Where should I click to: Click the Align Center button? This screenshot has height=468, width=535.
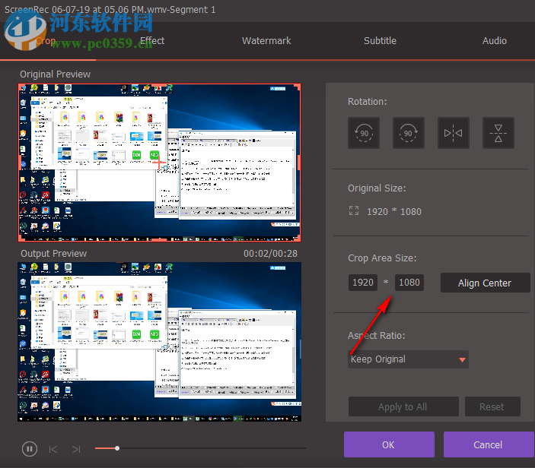pyautogui.click(x=485, y=283)
